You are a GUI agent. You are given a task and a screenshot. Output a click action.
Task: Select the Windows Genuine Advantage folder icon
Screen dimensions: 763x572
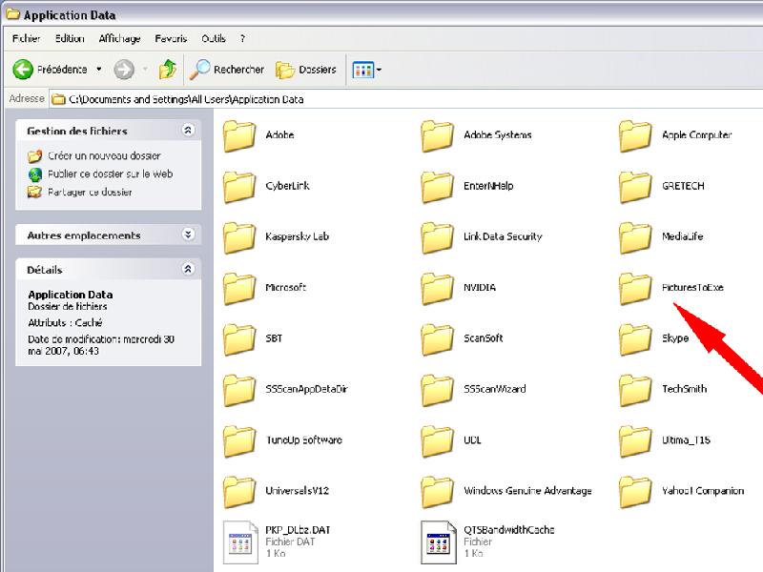click(438, 492)
